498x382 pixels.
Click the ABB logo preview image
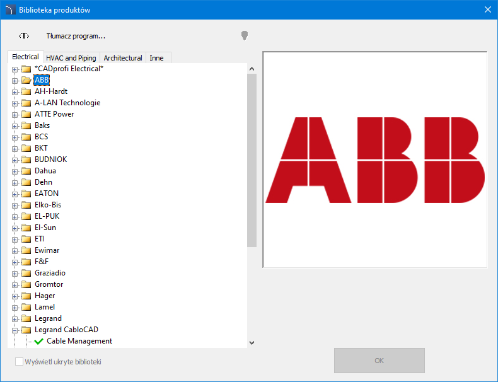(x=375, y=159)
